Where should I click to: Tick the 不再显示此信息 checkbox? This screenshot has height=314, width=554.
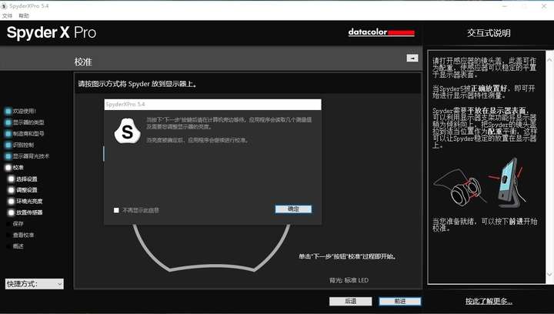pos(116,210)
